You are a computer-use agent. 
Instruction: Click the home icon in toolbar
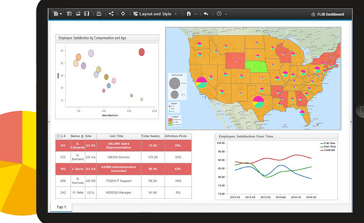(x=189, y=14)
